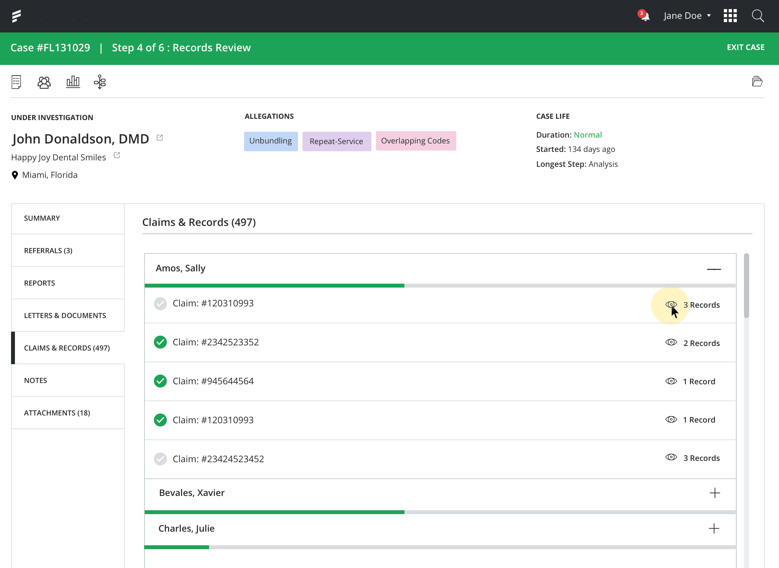Mark claim #23424523452 as reviewed
779x568 pixels.
[x=160, y=459]
